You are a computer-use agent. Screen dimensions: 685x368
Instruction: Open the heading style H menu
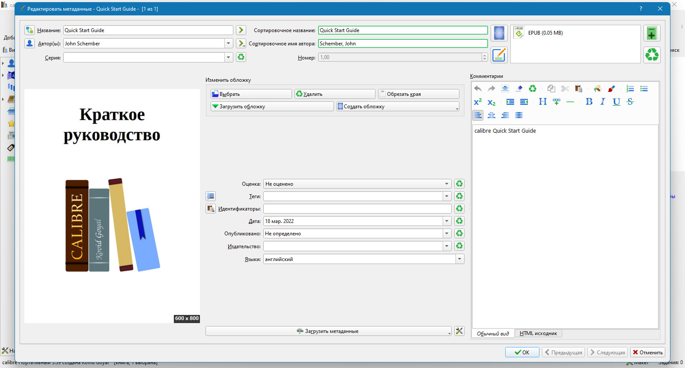(542, 102)
